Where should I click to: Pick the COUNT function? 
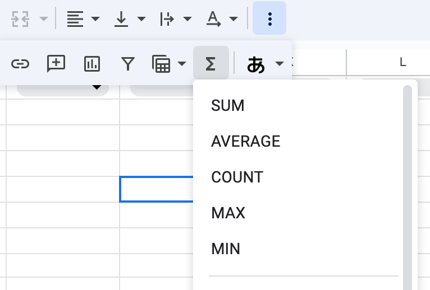pos(237,177)
